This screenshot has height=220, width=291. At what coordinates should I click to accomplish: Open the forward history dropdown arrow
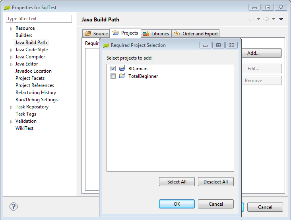click(274, 19)
